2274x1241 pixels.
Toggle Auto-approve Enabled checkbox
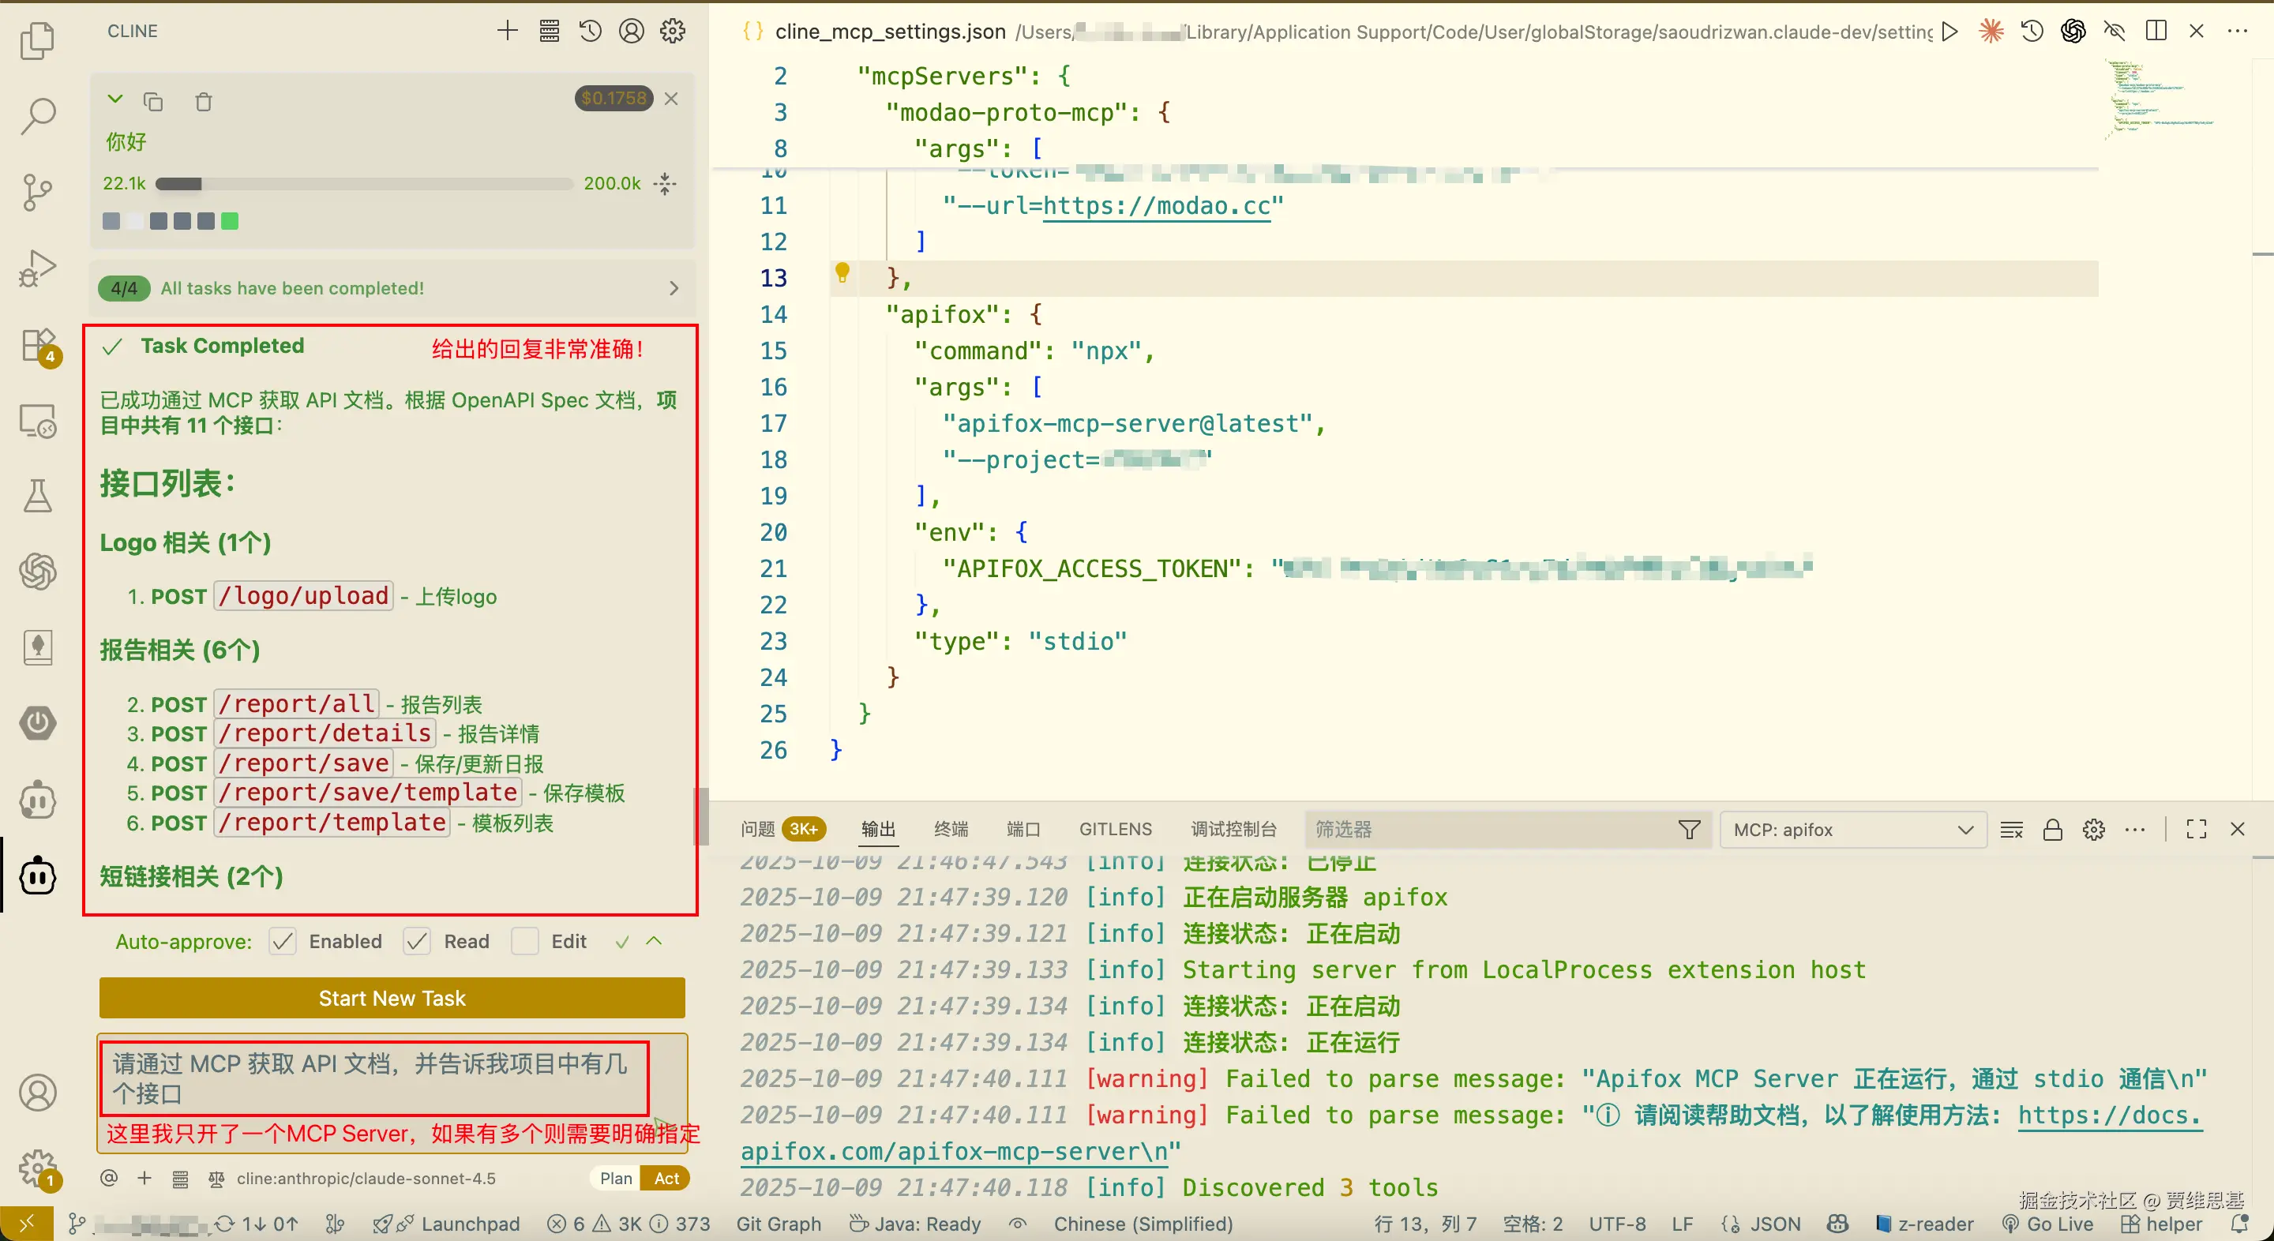pos(283,942)
